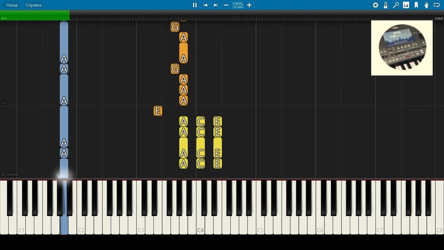The width and height of the screenshot is (444, 250).
Task: Seek within the green song progress bar
Action: pos(35,15)
